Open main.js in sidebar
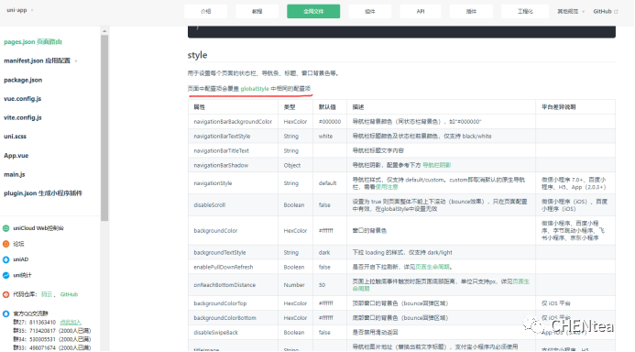This screenshot has width=635, height=352. (15, 174)
